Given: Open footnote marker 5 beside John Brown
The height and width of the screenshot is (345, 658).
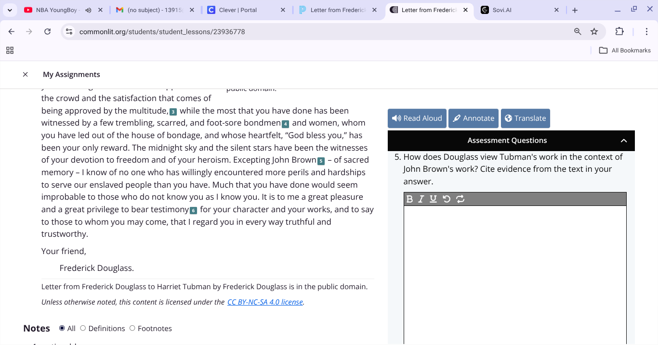Looking at the screenshot, I should pos(321,161).
